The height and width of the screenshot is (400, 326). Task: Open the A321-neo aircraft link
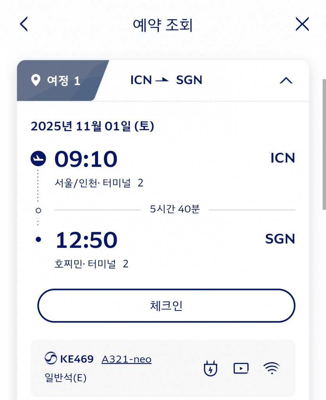click(x=126, y=359)
